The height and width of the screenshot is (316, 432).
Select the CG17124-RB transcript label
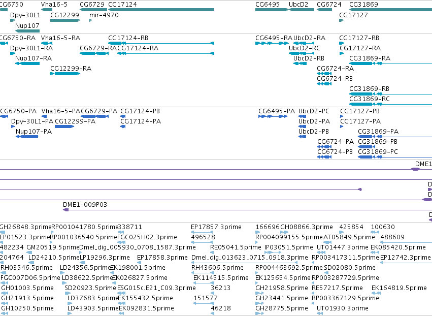[x=128, y=38]
